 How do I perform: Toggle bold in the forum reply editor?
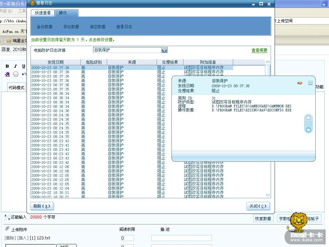tap(7, 66)
